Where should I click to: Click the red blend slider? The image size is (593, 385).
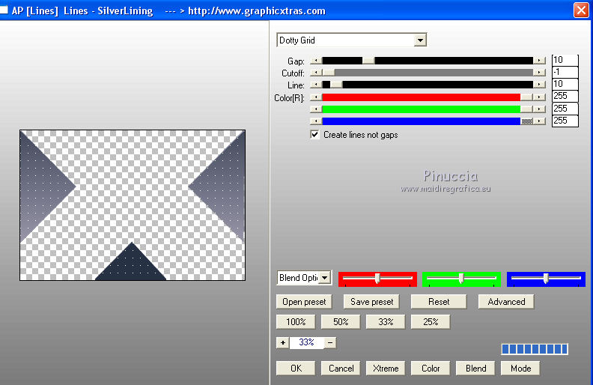pos(377,279)
